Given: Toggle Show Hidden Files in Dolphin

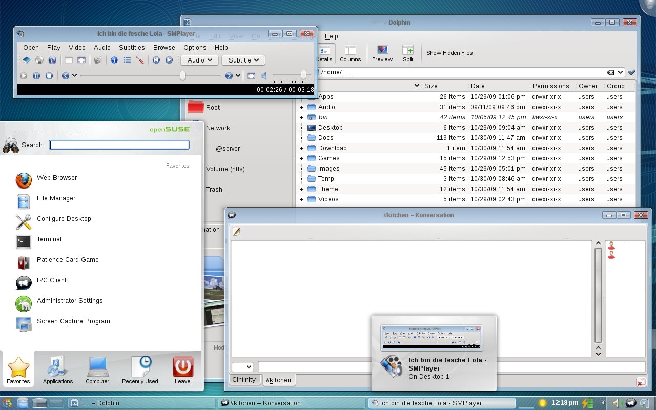Looking at the screenshot, I should coord(449,53).
